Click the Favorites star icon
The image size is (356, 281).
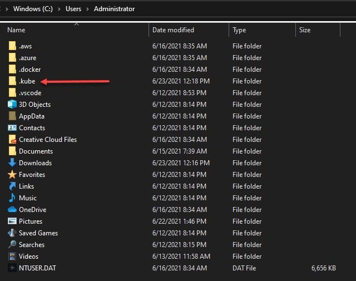point(12,175)
